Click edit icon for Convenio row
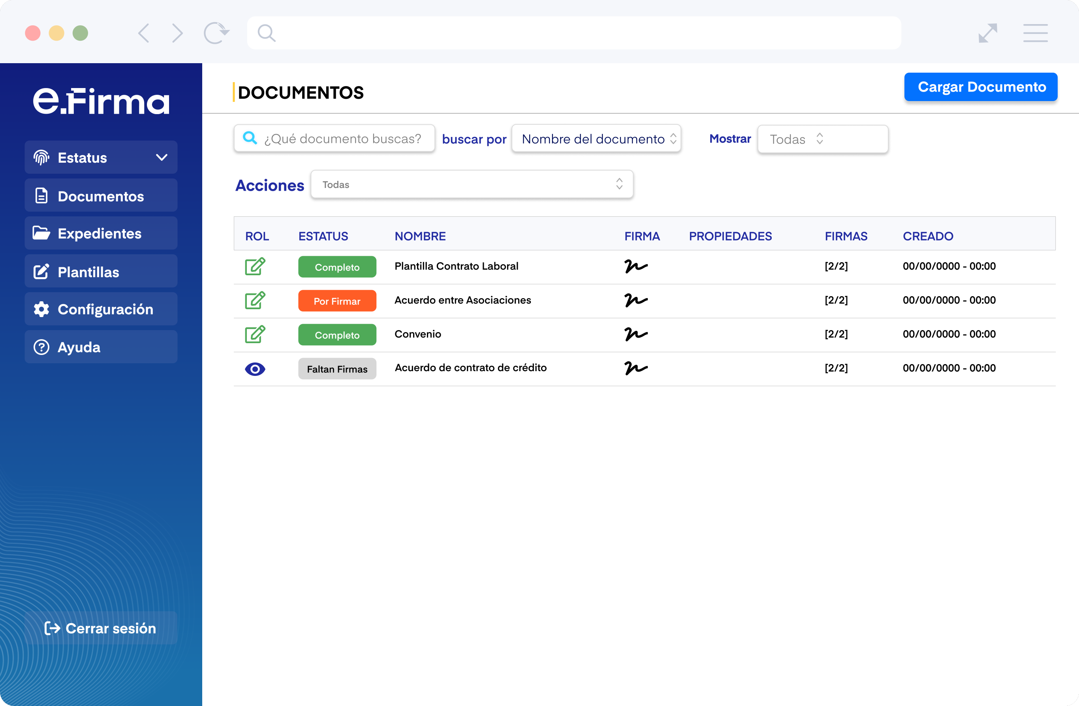The height and width of the screenshot is (706, 1079). [x=255, y=334]
